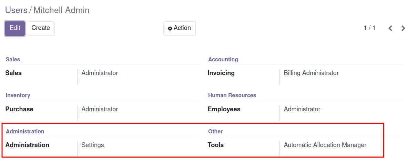
Task: Click the Edit button
Action: click(15, 29)
